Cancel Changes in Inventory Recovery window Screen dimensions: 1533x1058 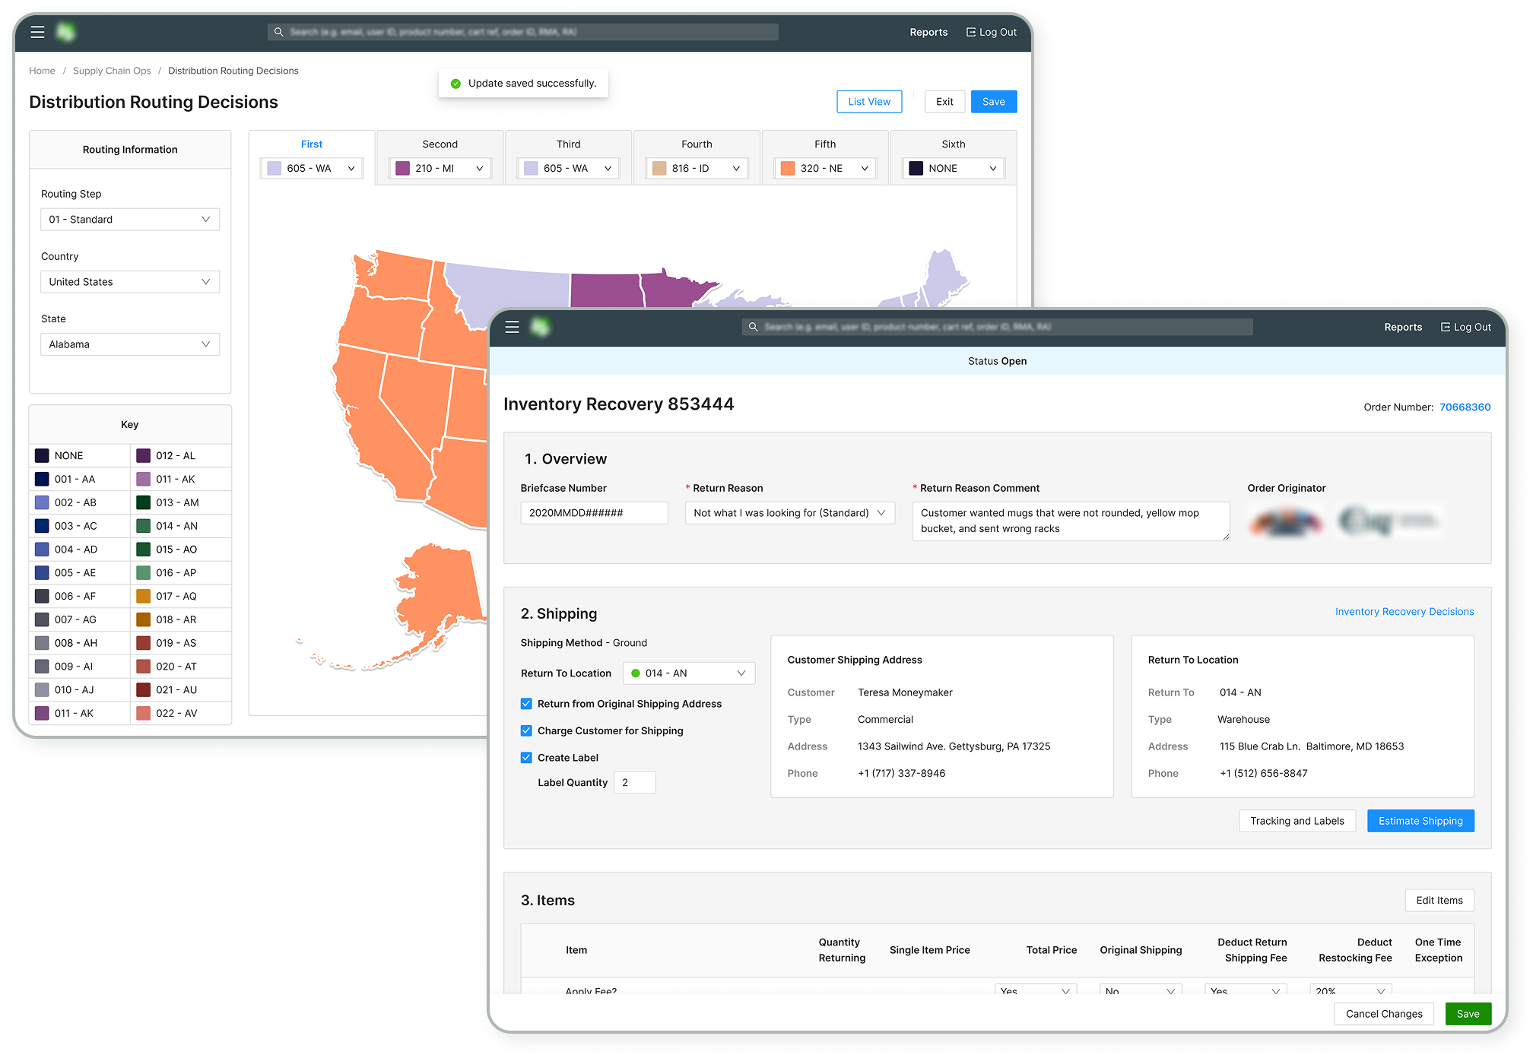click(x=1384, y=1014)
